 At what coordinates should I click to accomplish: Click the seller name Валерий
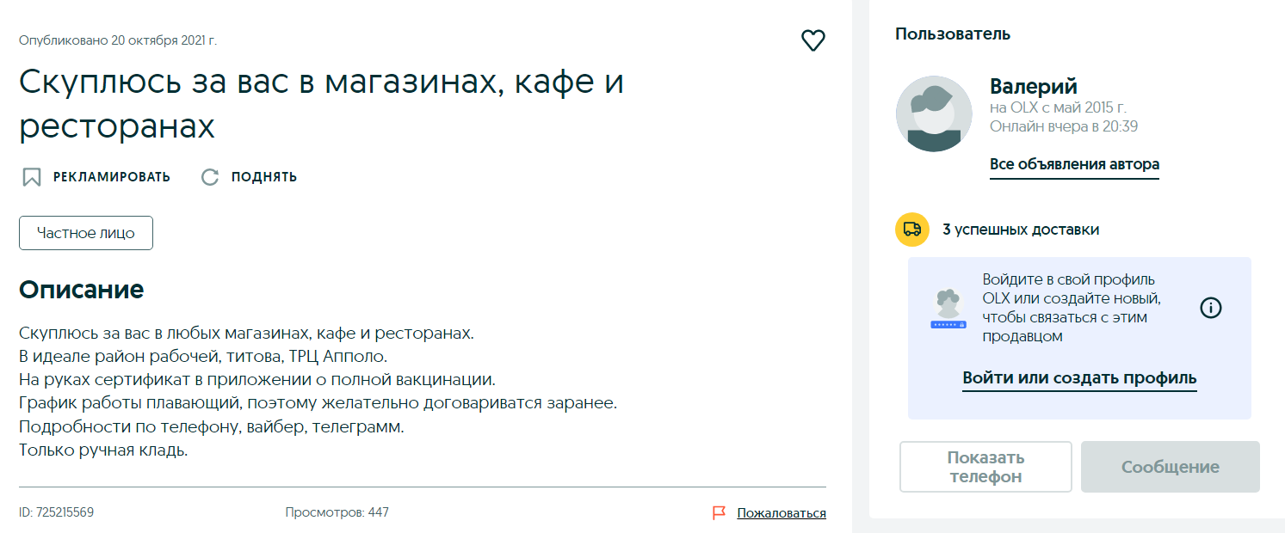coord(1033,86)
